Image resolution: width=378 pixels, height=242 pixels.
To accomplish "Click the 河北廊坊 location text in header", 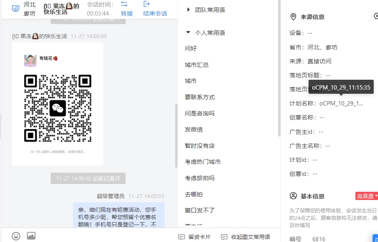I will pos(29,9).
